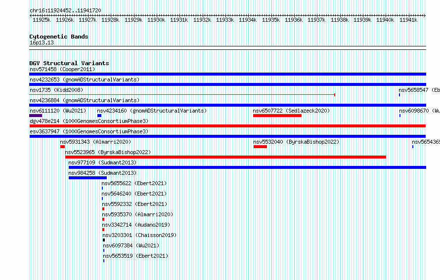This screenshot has height=280, width=440.
Task: Click the 11928k ruler tick label
Action: point(110,20)
